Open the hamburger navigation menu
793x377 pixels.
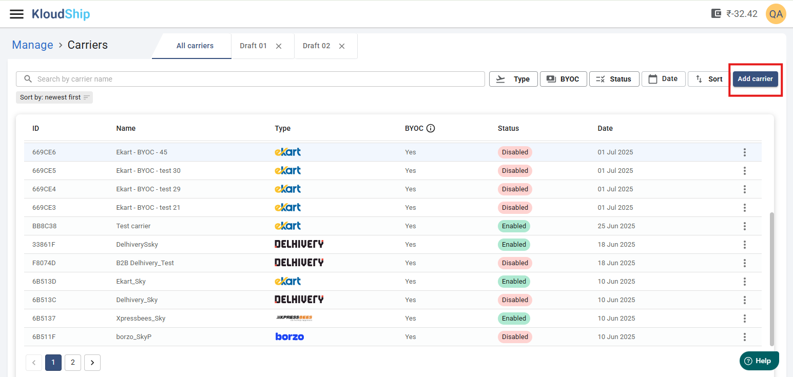(x=17, y=14)
